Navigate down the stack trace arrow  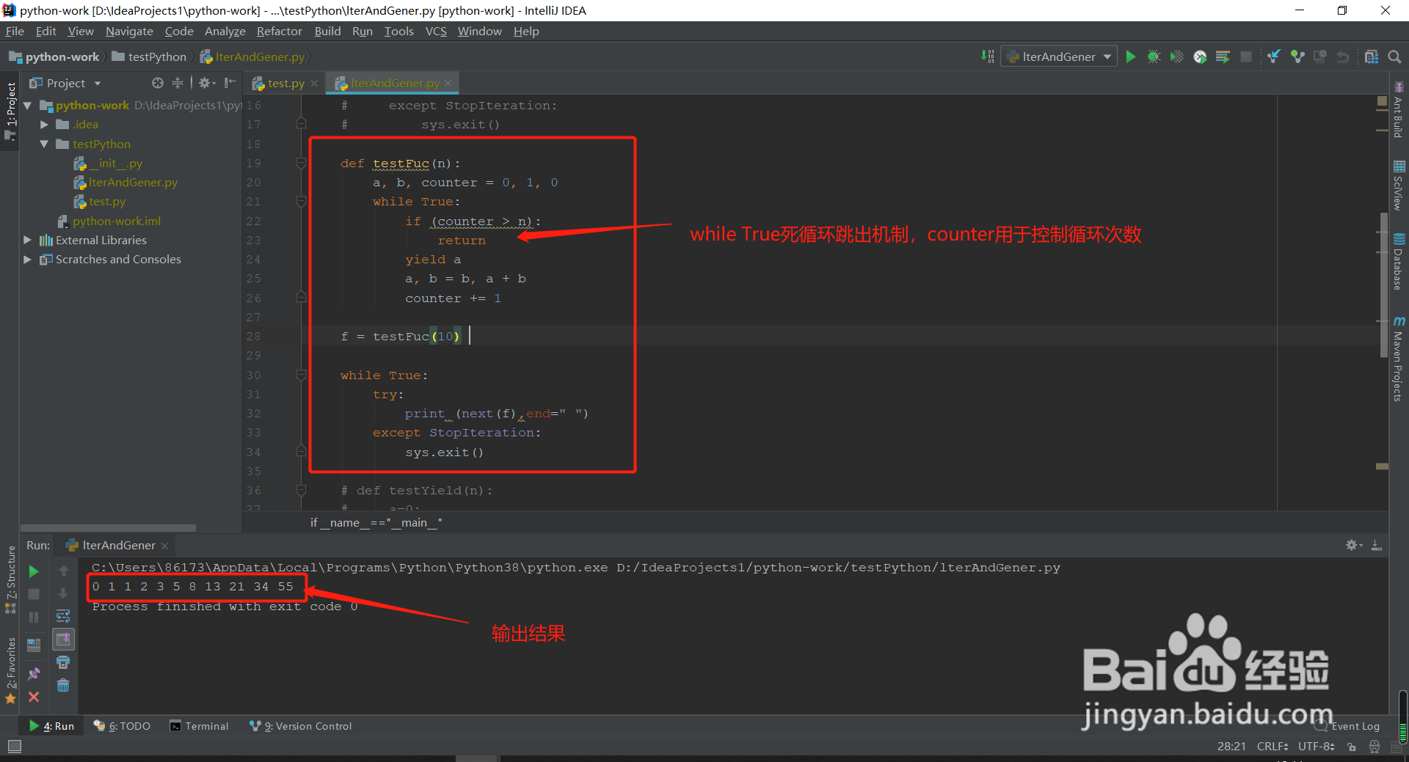point(63,593)
